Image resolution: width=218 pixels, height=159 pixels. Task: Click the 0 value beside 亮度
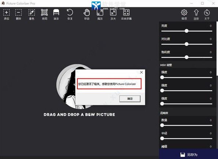pos(211,26)
